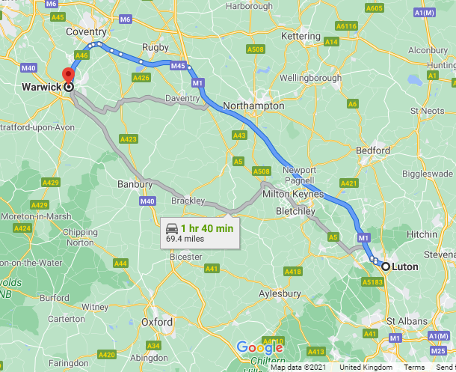Click the car icon in route info box
456x372 pixels.
tap(172, 229)
